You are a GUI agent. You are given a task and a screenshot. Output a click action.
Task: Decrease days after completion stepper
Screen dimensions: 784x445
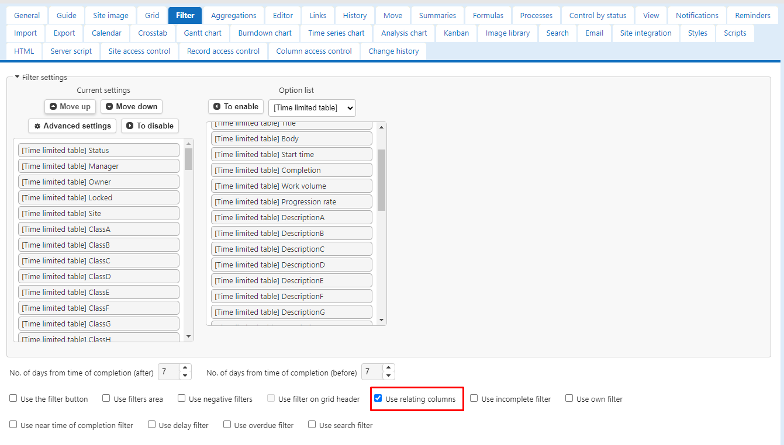pyautogui.click(x=185, y=376)
